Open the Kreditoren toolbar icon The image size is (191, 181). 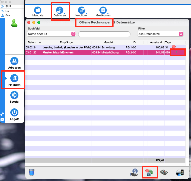point(81,10)
